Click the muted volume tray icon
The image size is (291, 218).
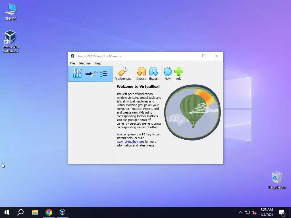pyautogui.click(x=254, y=212)
